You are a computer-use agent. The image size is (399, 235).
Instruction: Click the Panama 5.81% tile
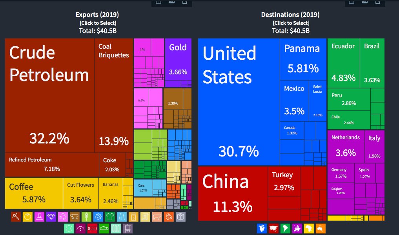303,59
